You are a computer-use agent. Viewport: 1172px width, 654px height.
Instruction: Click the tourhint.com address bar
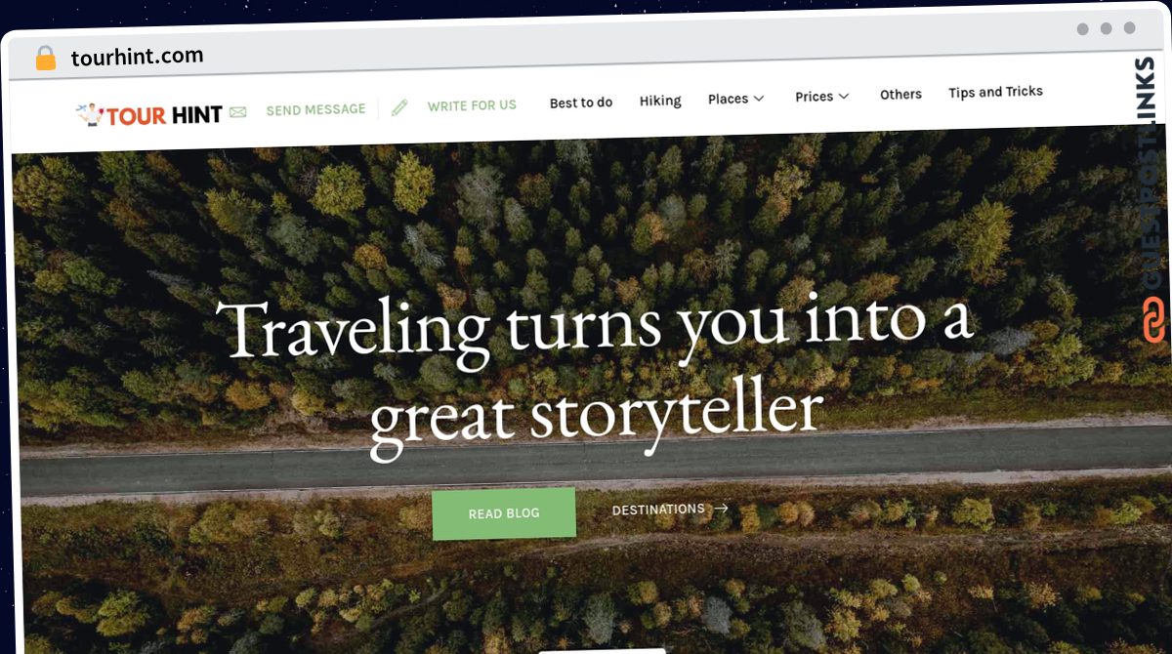pyautogui.click(x=137, y=57)
